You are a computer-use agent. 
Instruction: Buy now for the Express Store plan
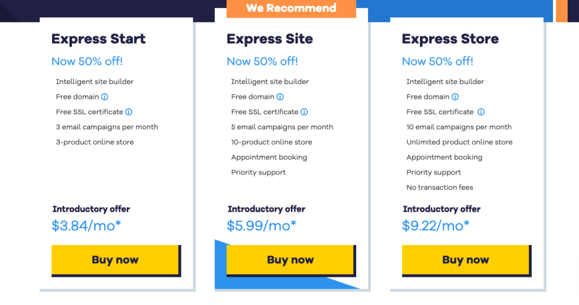[x=466, y=260]
